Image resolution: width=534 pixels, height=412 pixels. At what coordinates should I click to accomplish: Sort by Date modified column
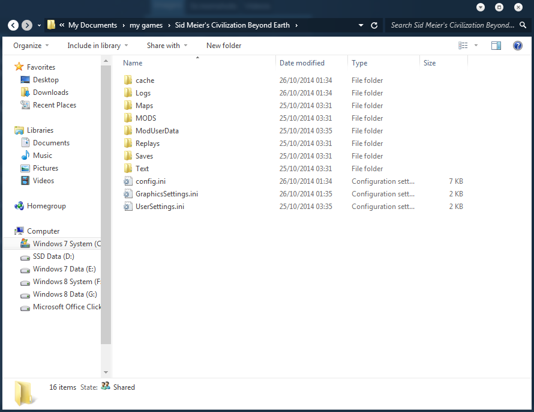[x=311, y=63]
